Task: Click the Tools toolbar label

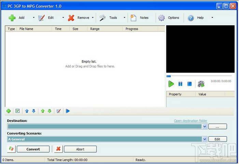Action: 113,18
